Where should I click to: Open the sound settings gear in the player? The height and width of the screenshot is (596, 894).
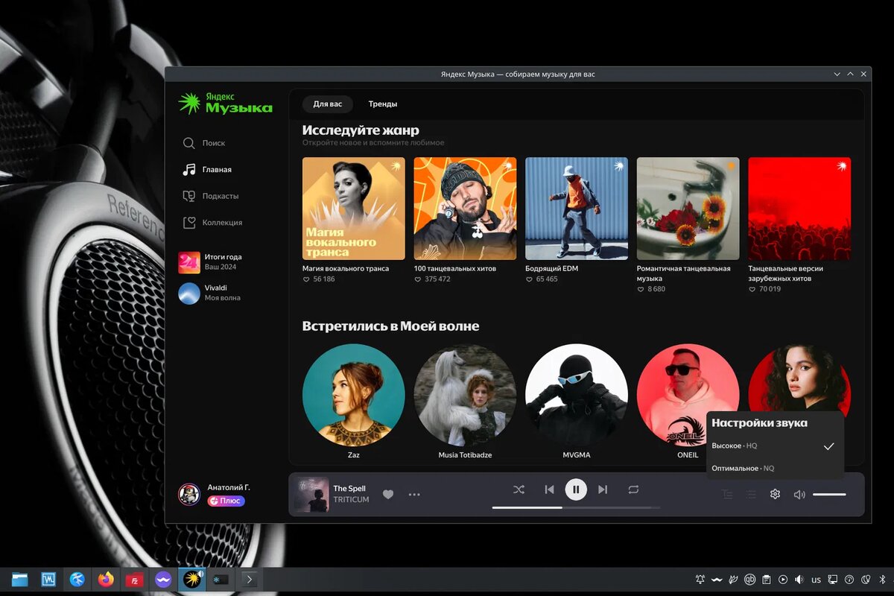775,494
